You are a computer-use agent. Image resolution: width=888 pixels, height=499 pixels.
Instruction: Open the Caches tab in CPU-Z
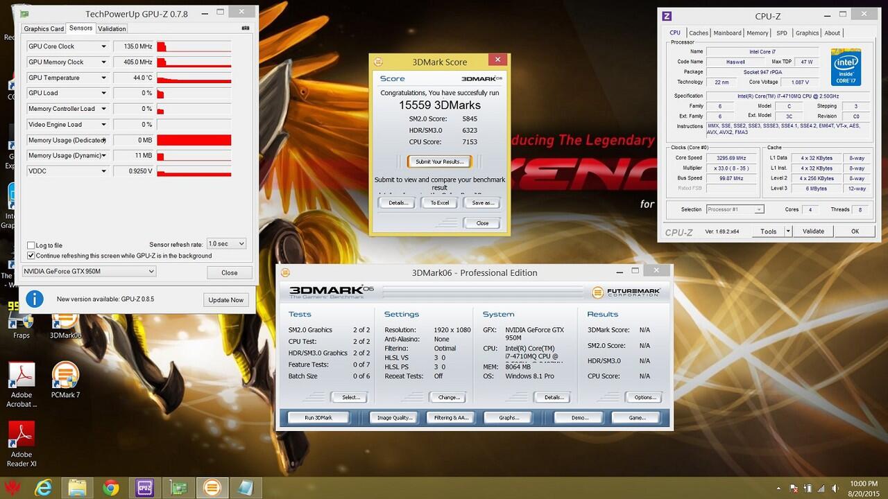[x=699, y=33]
